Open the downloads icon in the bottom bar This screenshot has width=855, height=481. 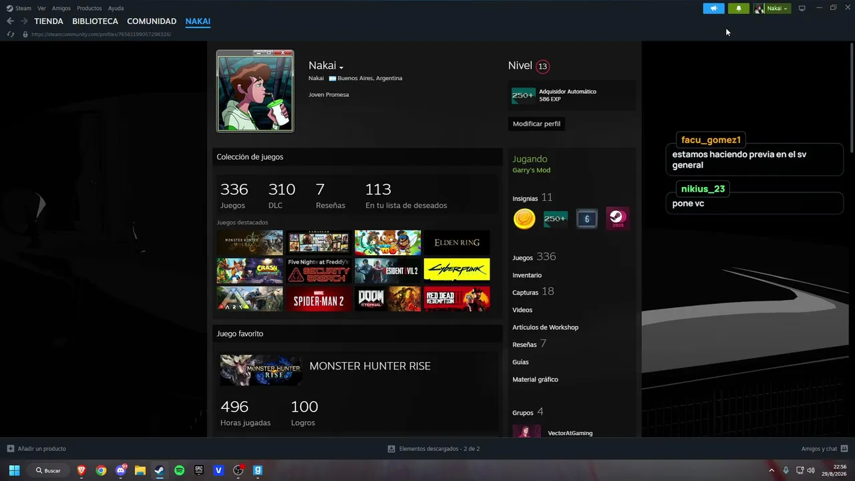point(391,449)
